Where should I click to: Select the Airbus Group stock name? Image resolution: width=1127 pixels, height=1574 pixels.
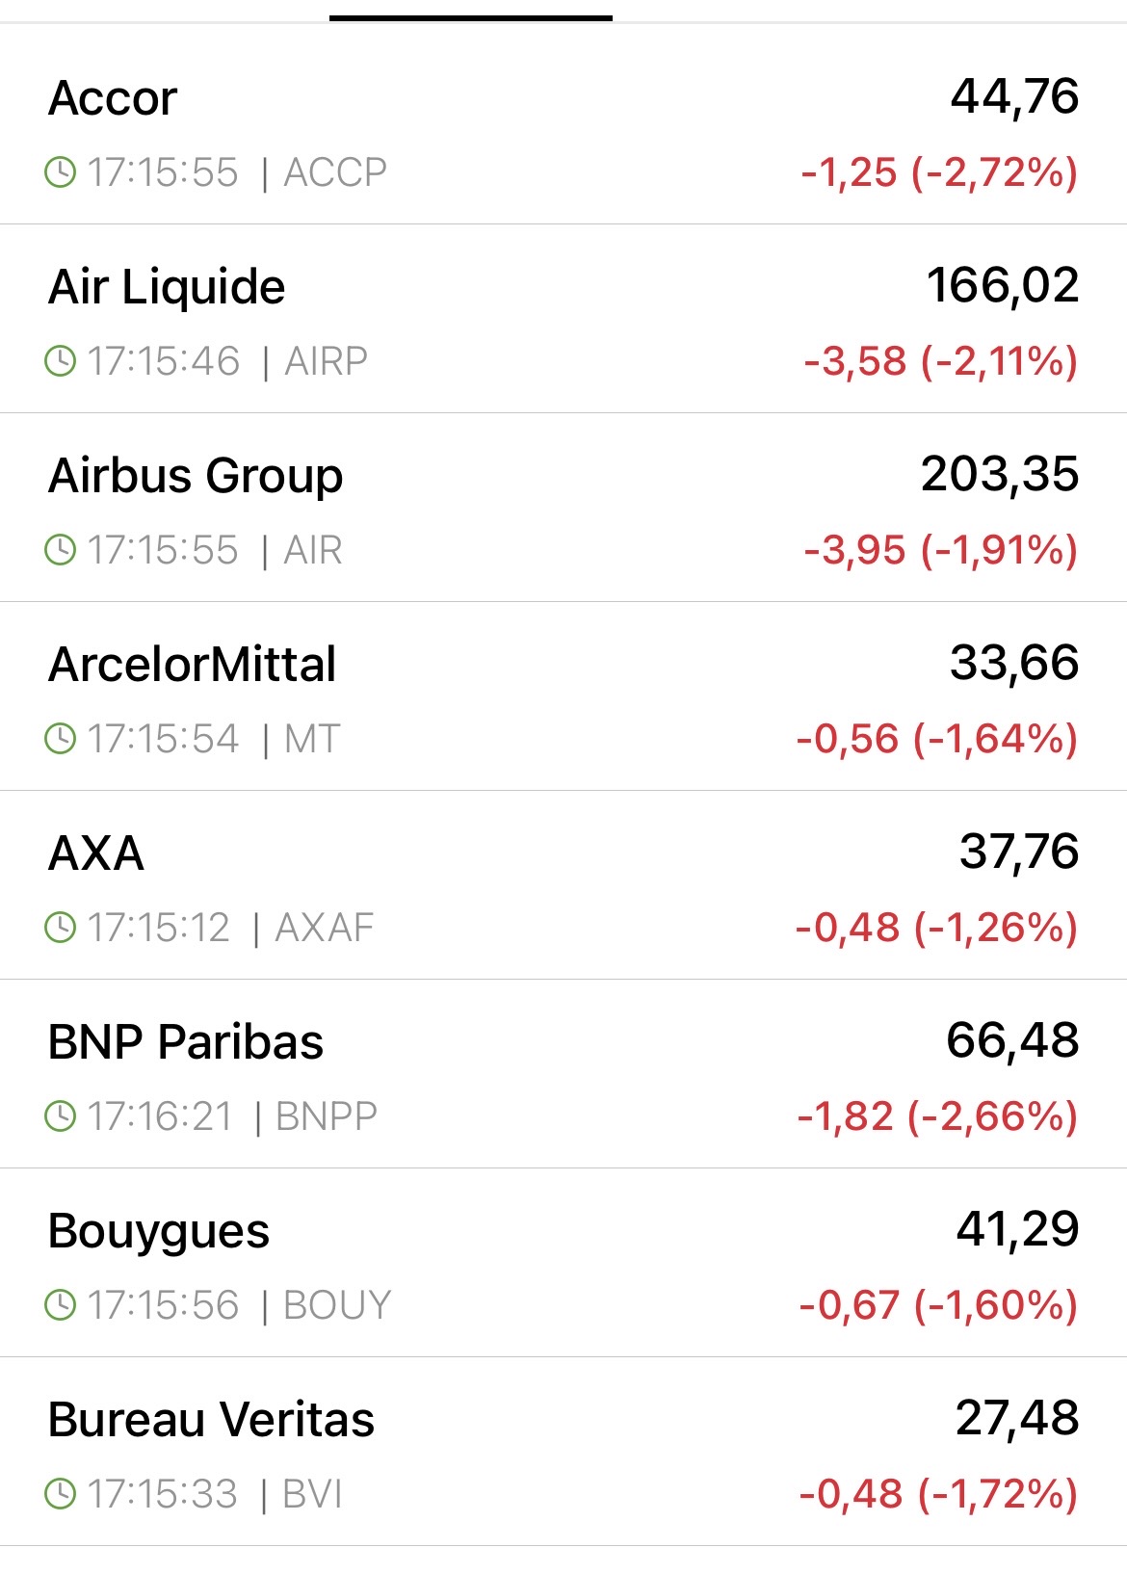(196, 476)
